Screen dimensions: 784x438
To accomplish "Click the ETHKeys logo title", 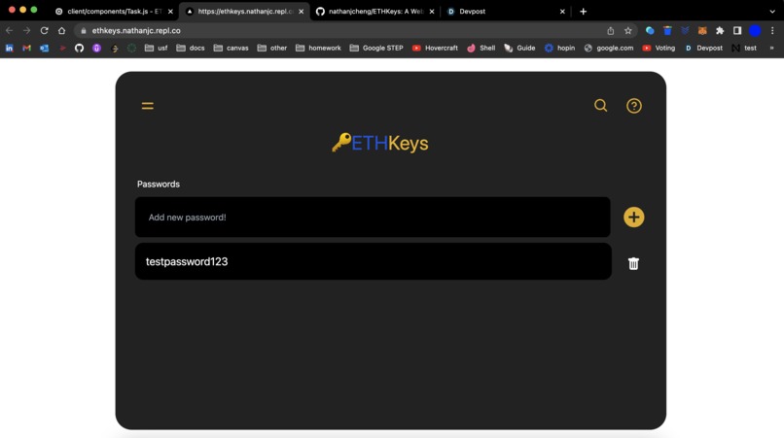I will pyautogui.click(x=380, y=143).
